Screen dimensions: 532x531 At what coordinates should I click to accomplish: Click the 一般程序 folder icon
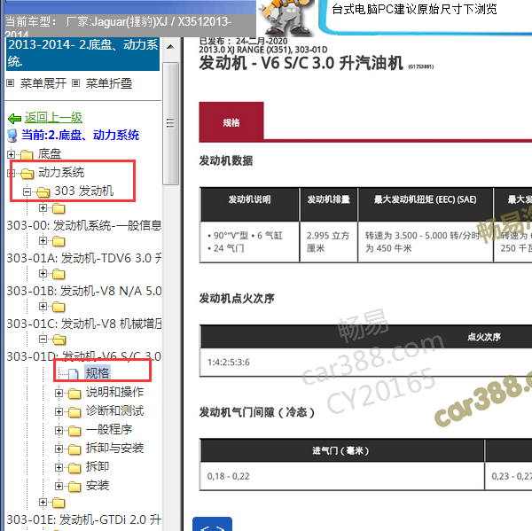[x=74, y=431]
